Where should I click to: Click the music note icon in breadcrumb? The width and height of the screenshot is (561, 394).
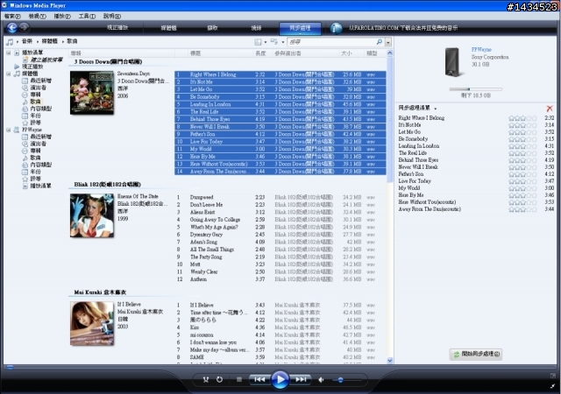[10, 42]
